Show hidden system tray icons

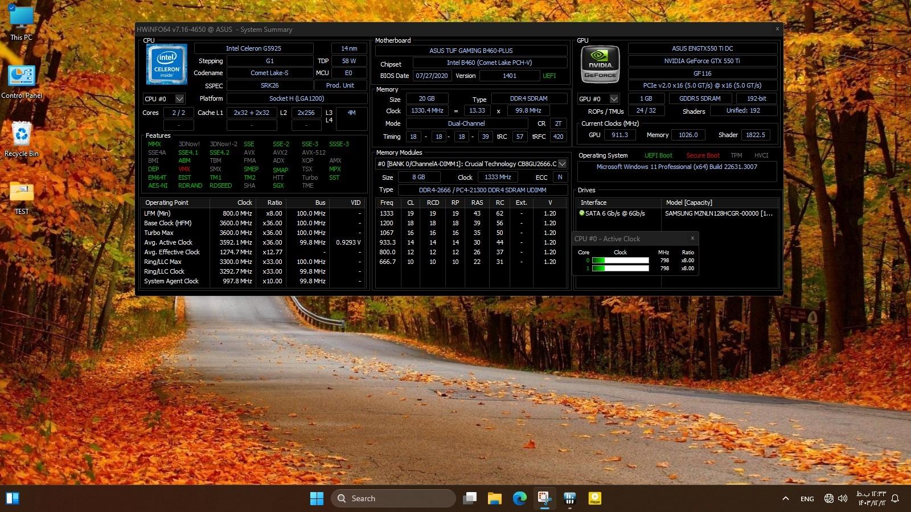[x=786, y=499]
